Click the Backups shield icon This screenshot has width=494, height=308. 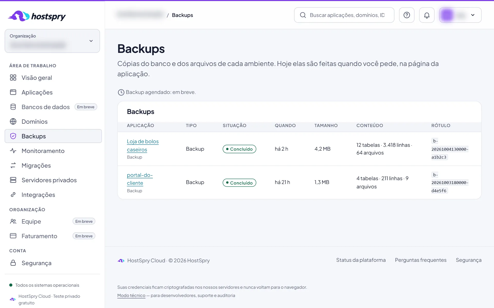13,136
